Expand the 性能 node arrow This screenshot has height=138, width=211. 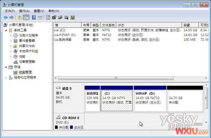11,57
